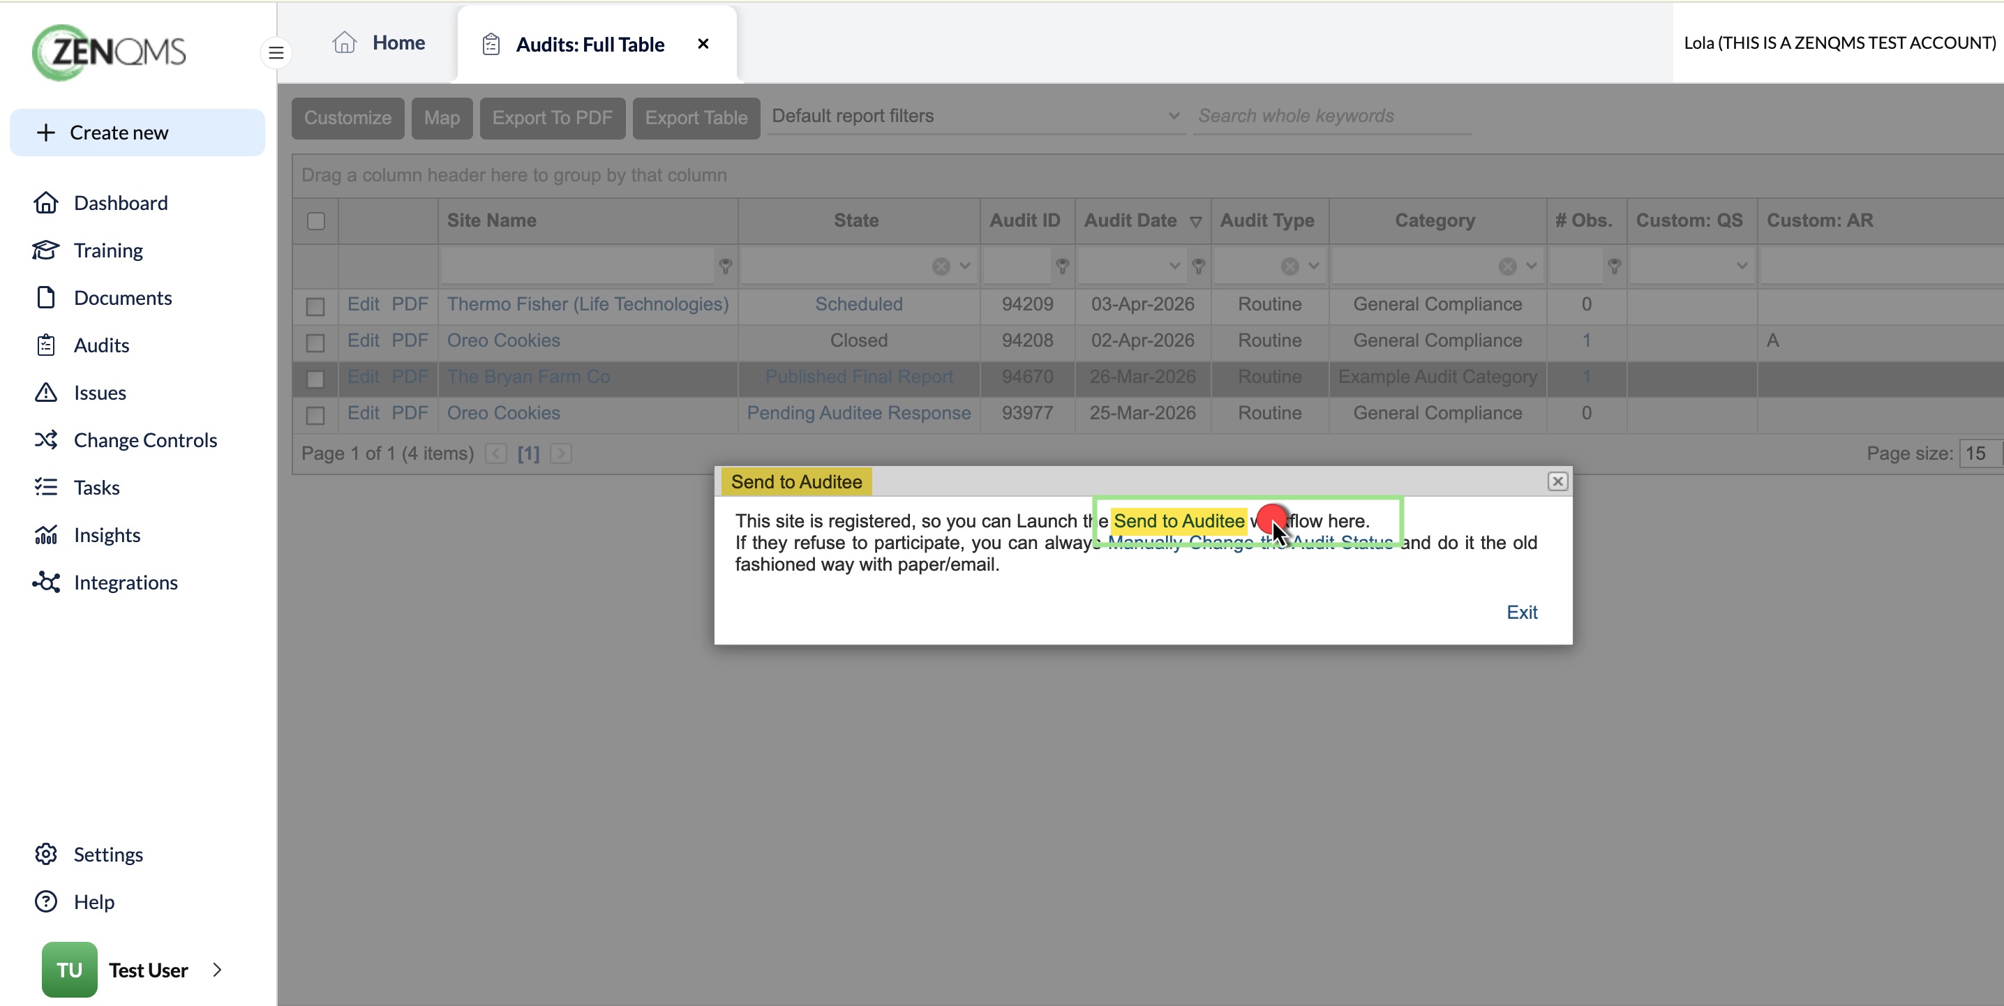This screenshot has width=2004, height=1006.
Task: Toggle the Audit Date sort arrow
Action: (x=1196, y=222)
